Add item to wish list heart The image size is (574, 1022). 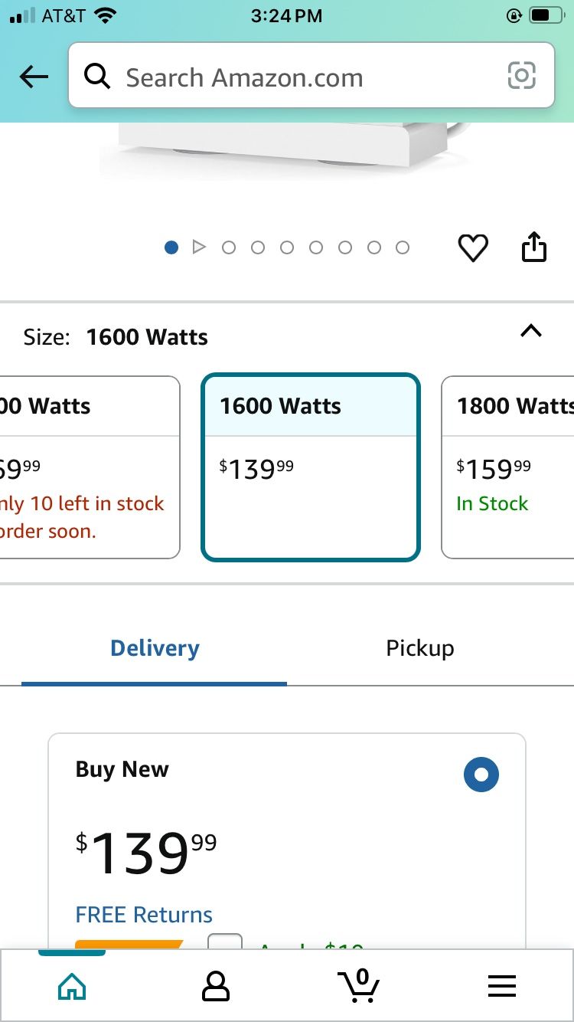472,247
